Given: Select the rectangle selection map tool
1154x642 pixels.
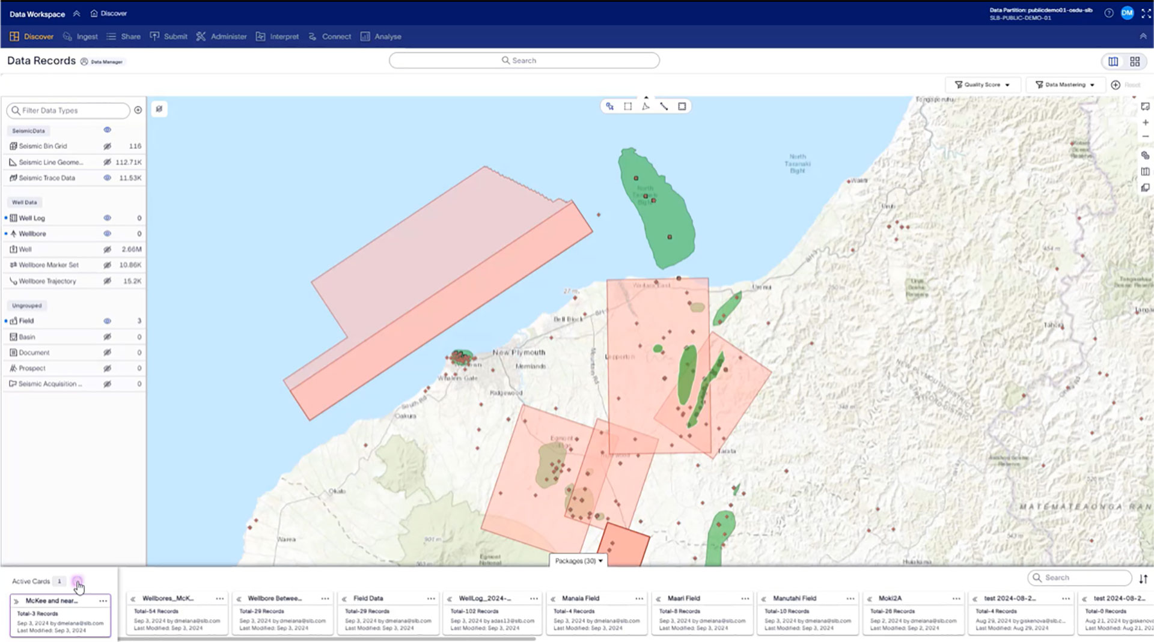Looking at the screenshot, I should point(627,106).
